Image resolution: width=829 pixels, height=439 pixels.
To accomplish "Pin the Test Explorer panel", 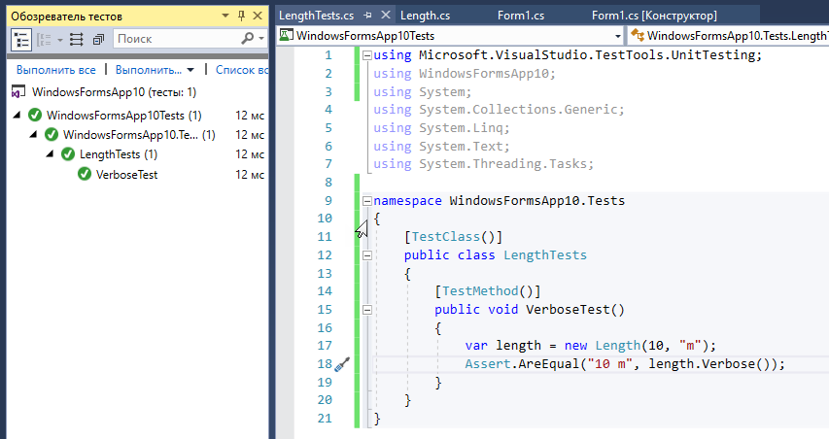I will (x=241, y=17).
